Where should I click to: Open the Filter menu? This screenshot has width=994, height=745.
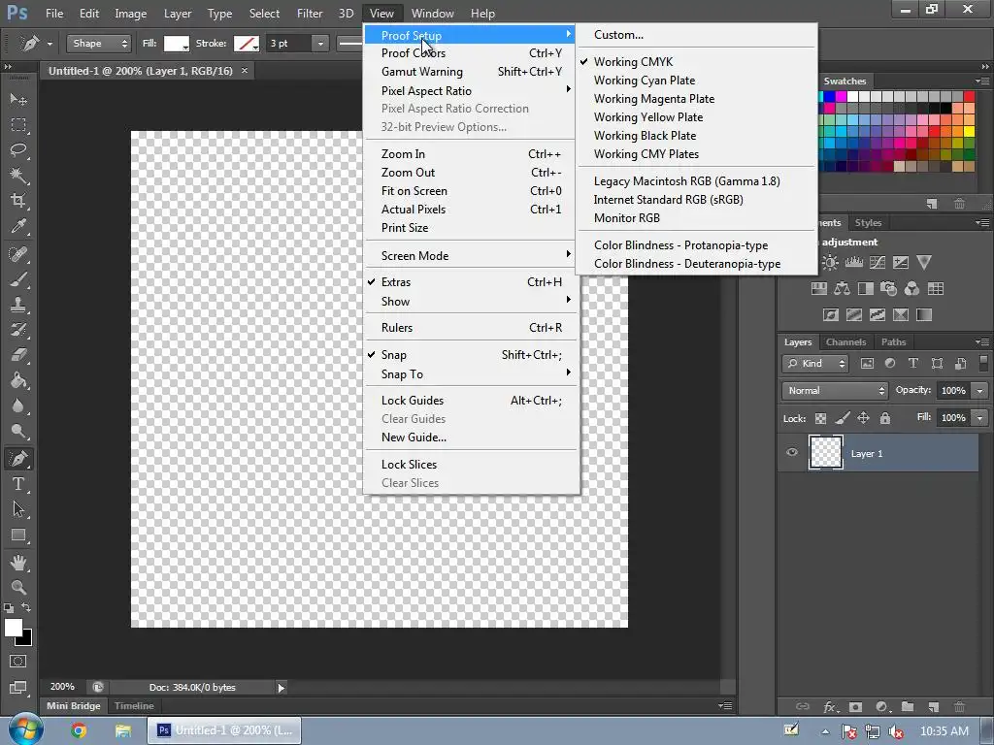(x=310, y=14)
